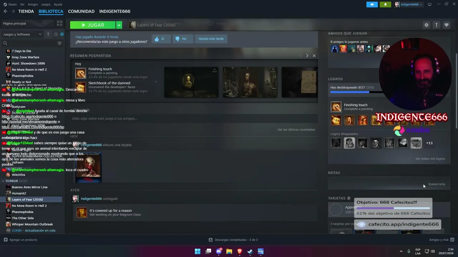Image resolution: width=458 pixels, height=257 pixels.
Task: Recommend the game with the Sí button
Action: 161,39
